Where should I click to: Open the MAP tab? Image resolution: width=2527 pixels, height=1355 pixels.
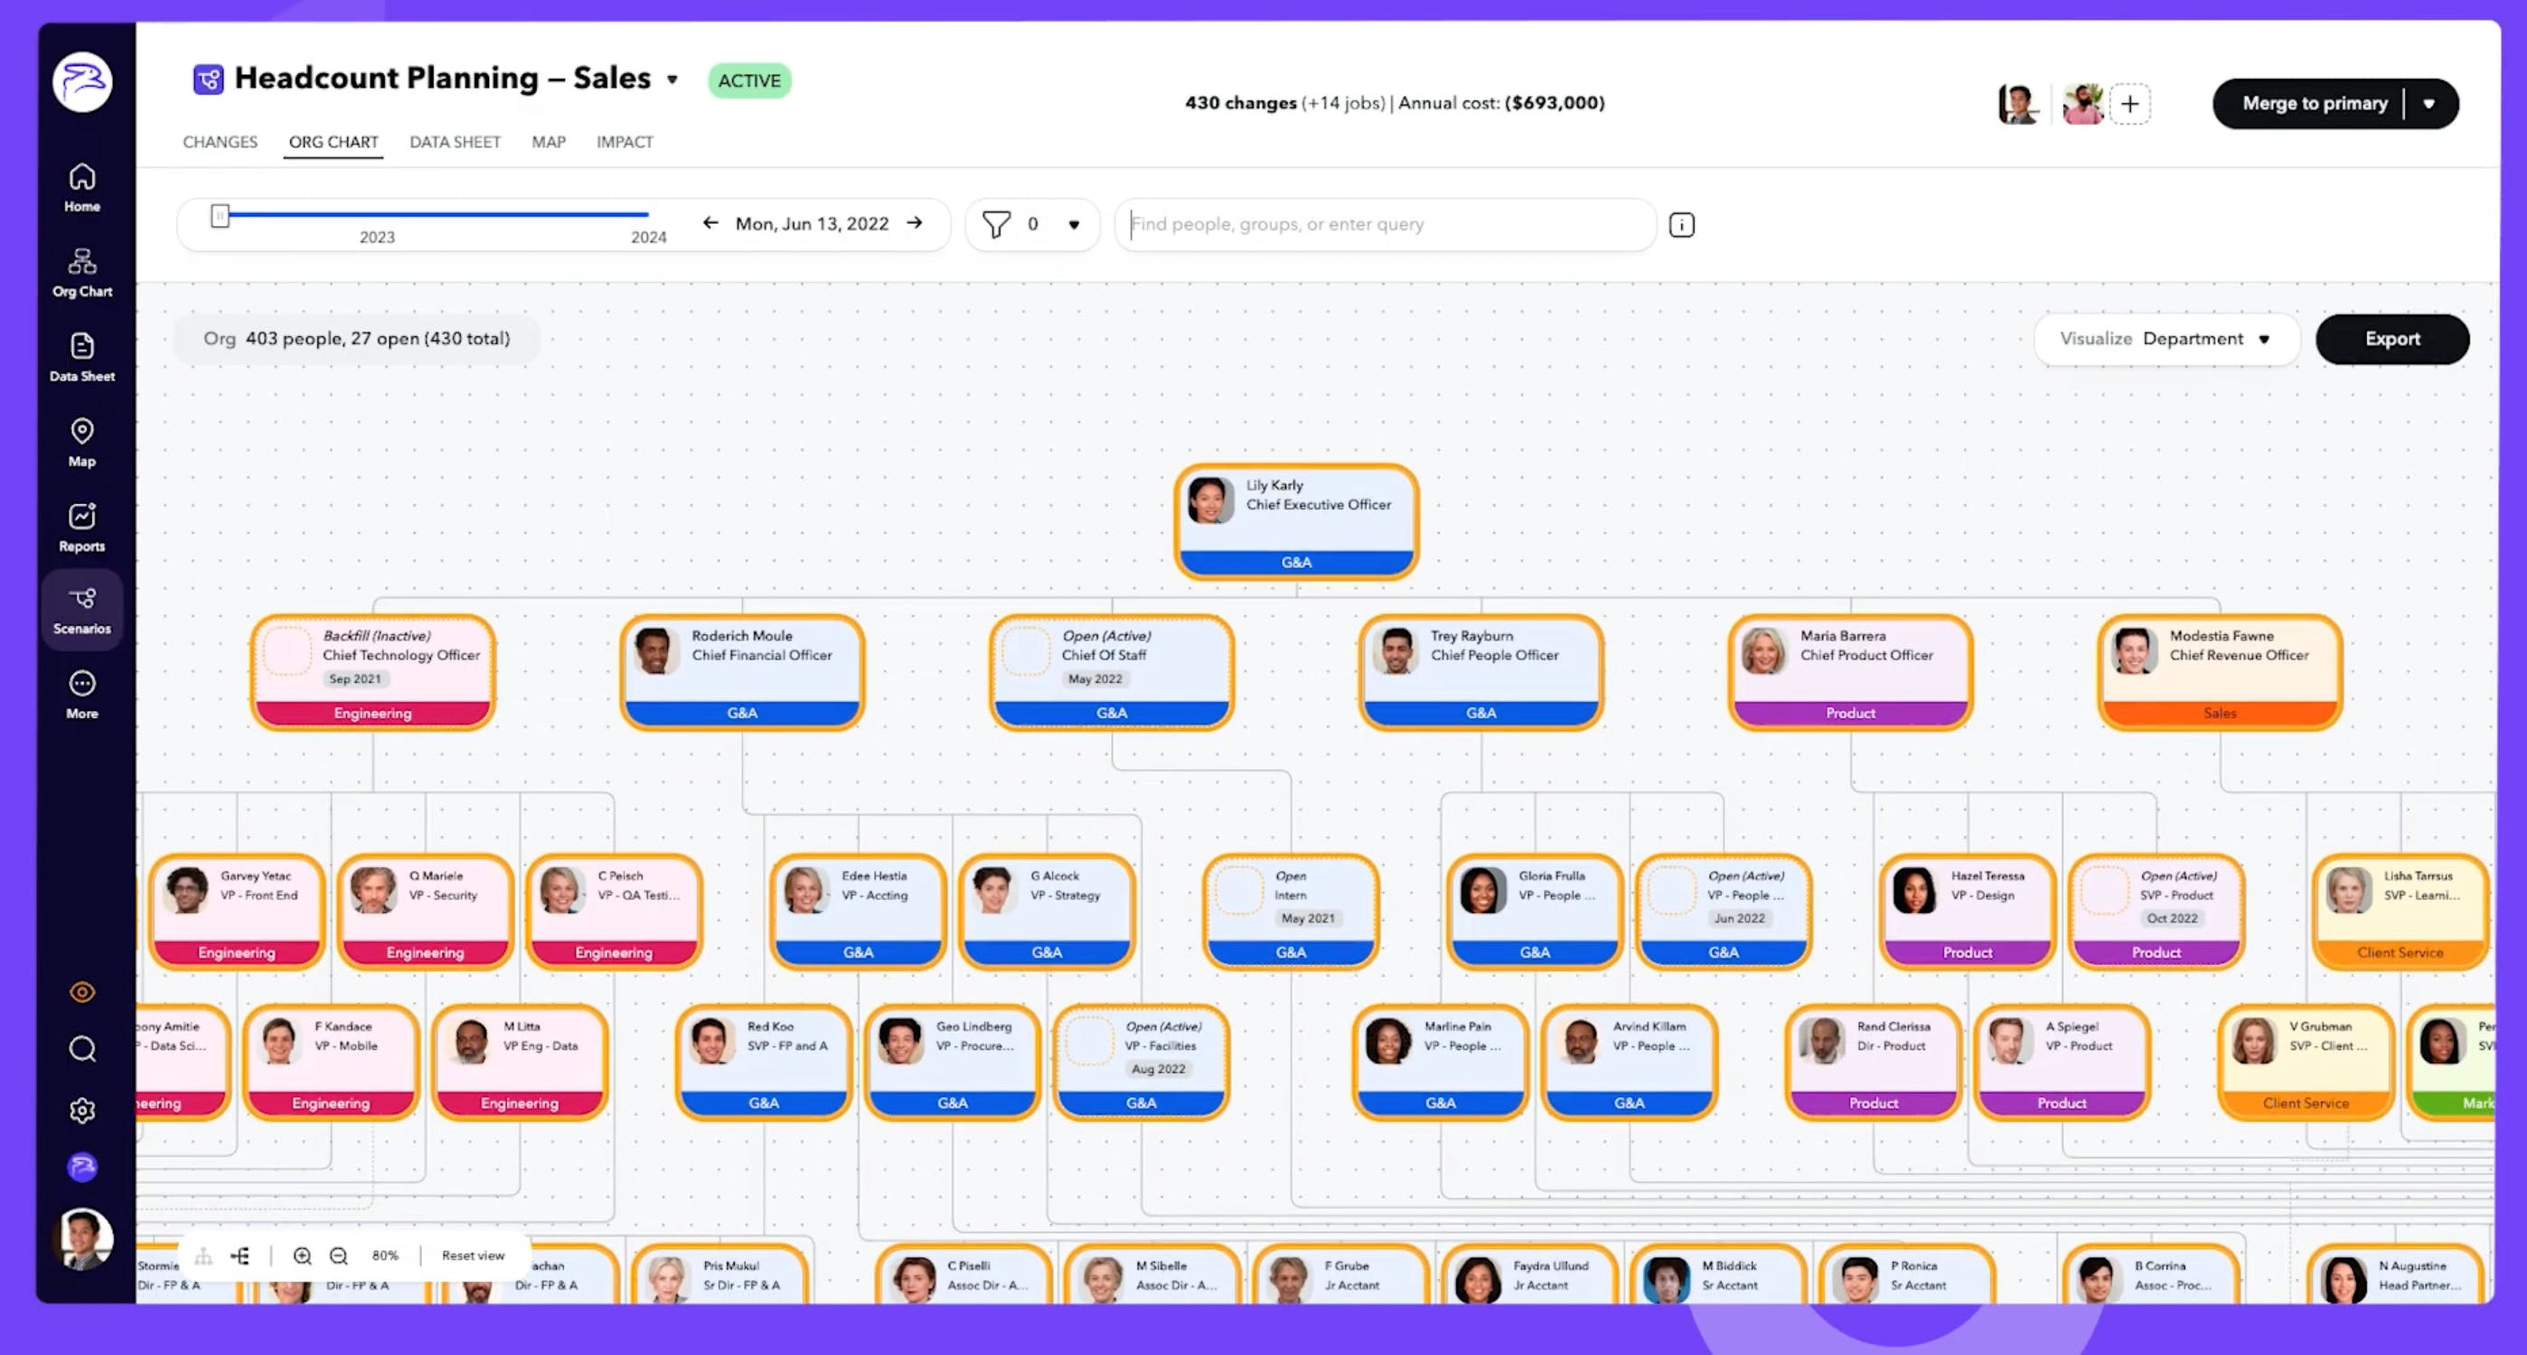(549, 142)
